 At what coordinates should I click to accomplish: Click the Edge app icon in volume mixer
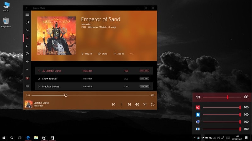198,115
